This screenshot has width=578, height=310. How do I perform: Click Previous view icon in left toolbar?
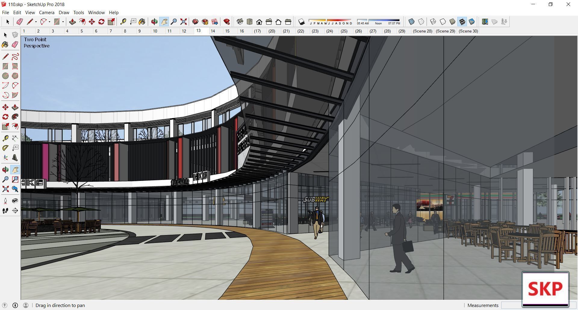click(15, 189)
